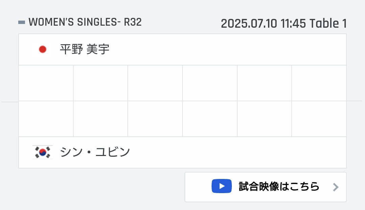Select player name シン・ユビン
Screen dimensions: 365x210
pos(95,152)
